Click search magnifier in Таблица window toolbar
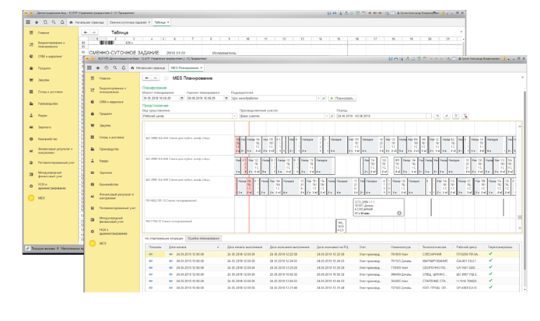Viewport: 540px width, 321px height. (54, 22)
